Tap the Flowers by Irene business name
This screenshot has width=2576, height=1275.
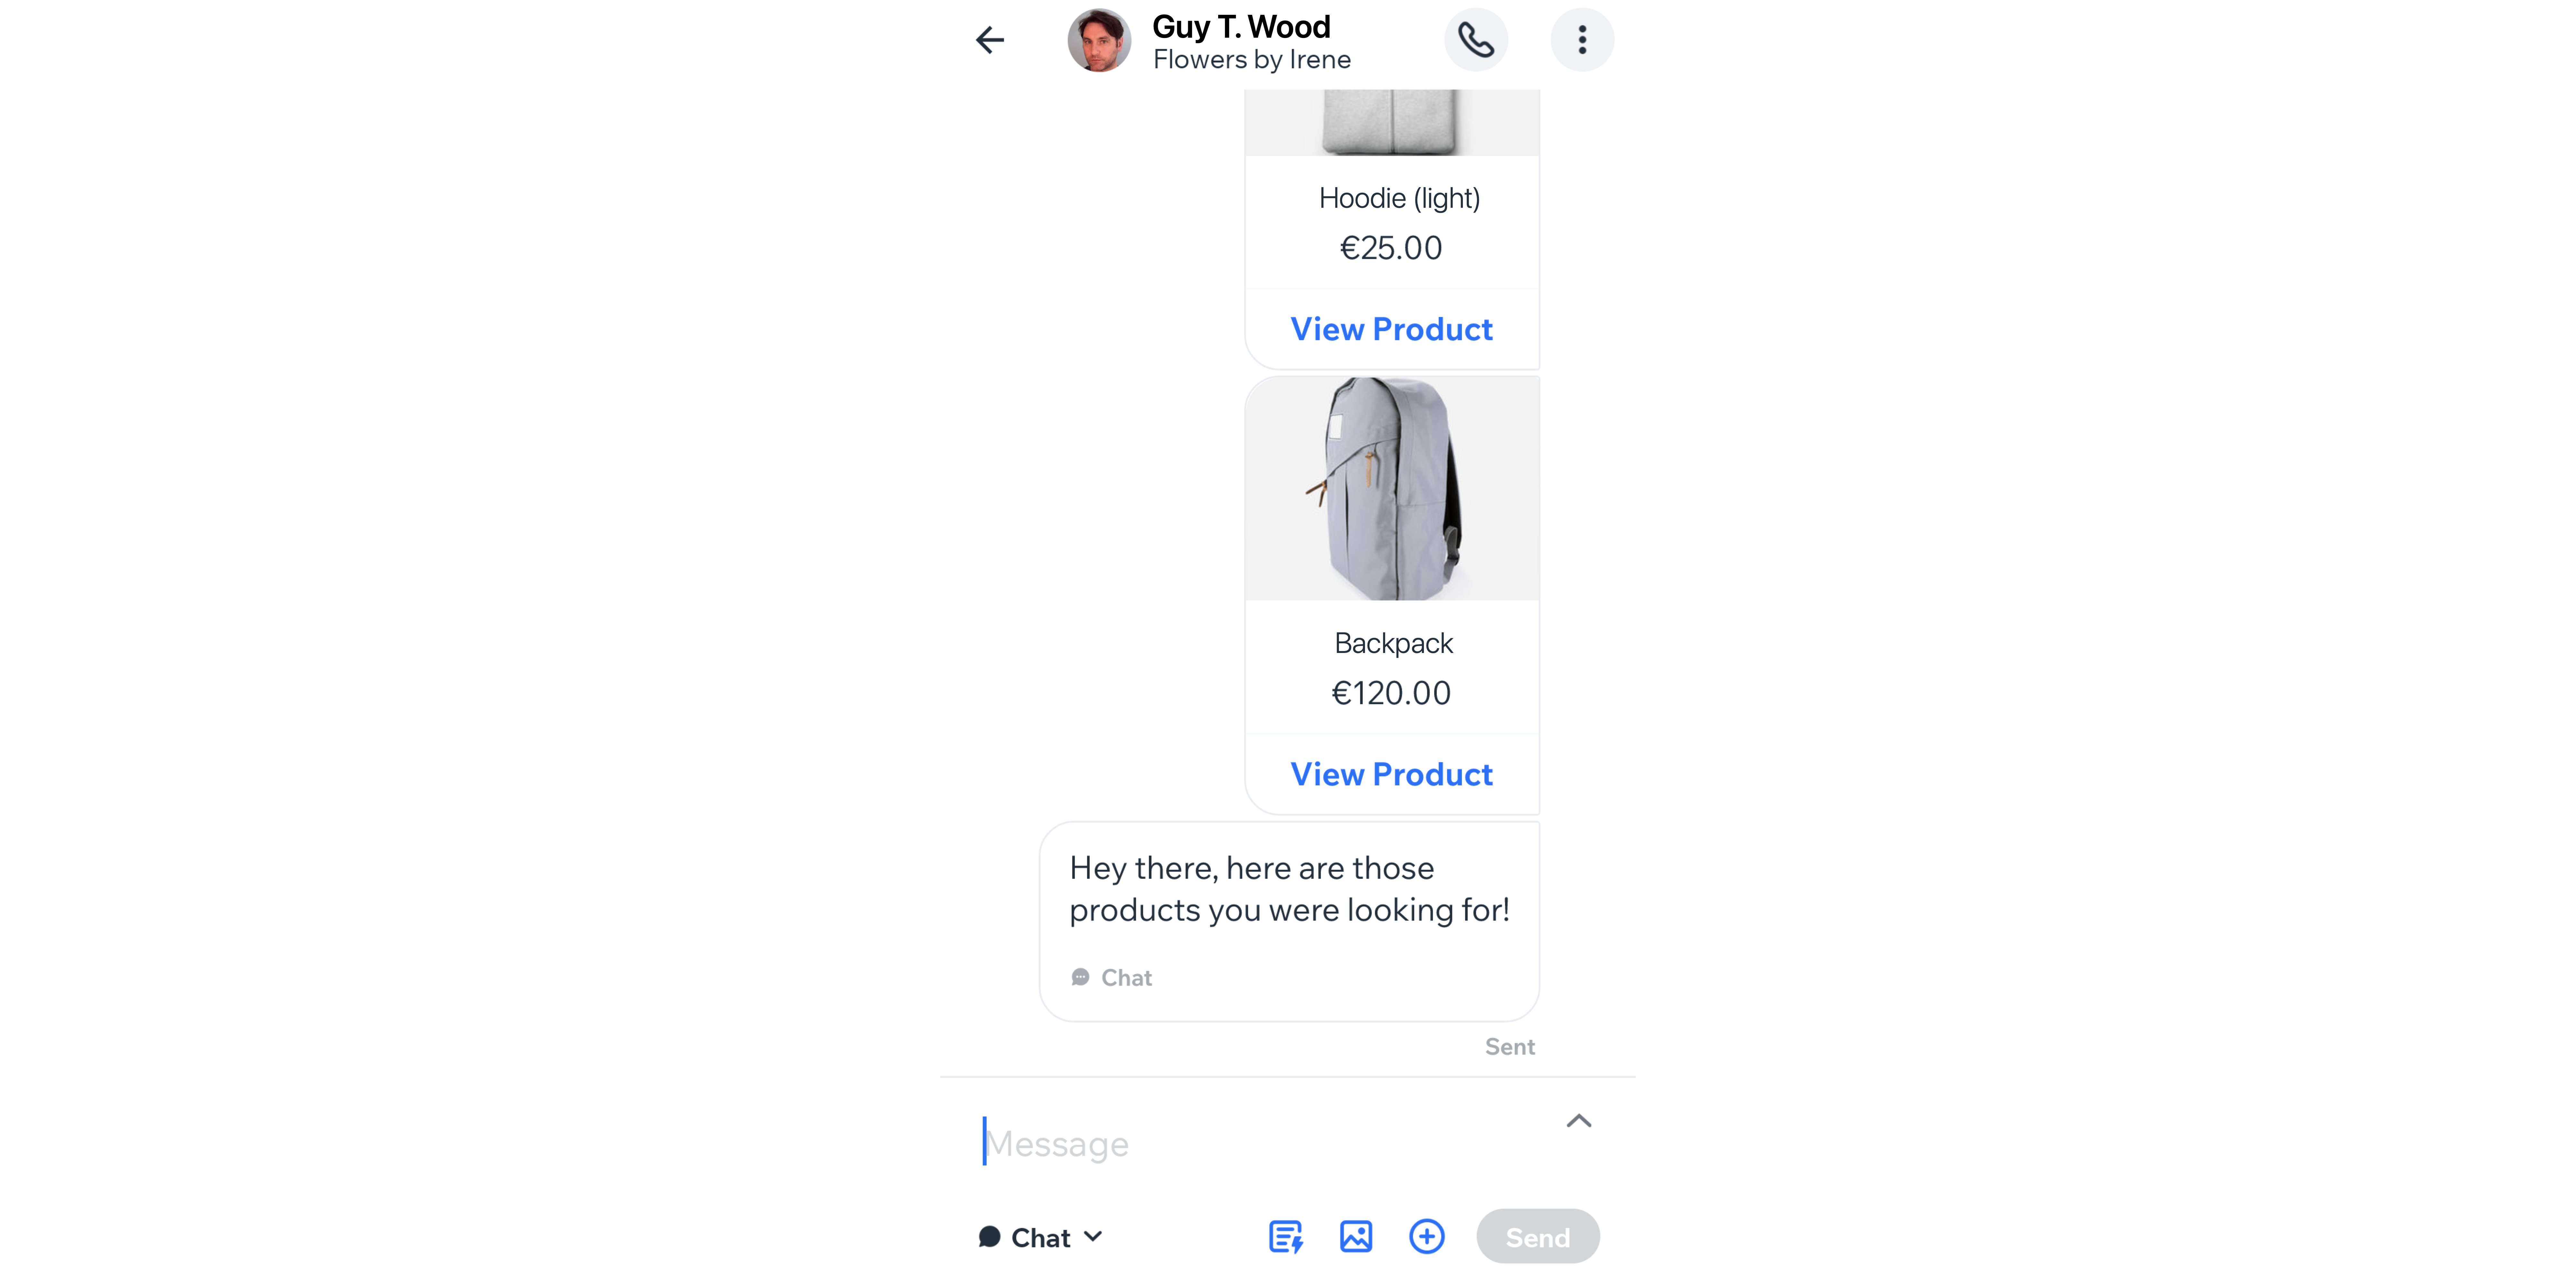pyautogui.click(x=1252, y=59)
